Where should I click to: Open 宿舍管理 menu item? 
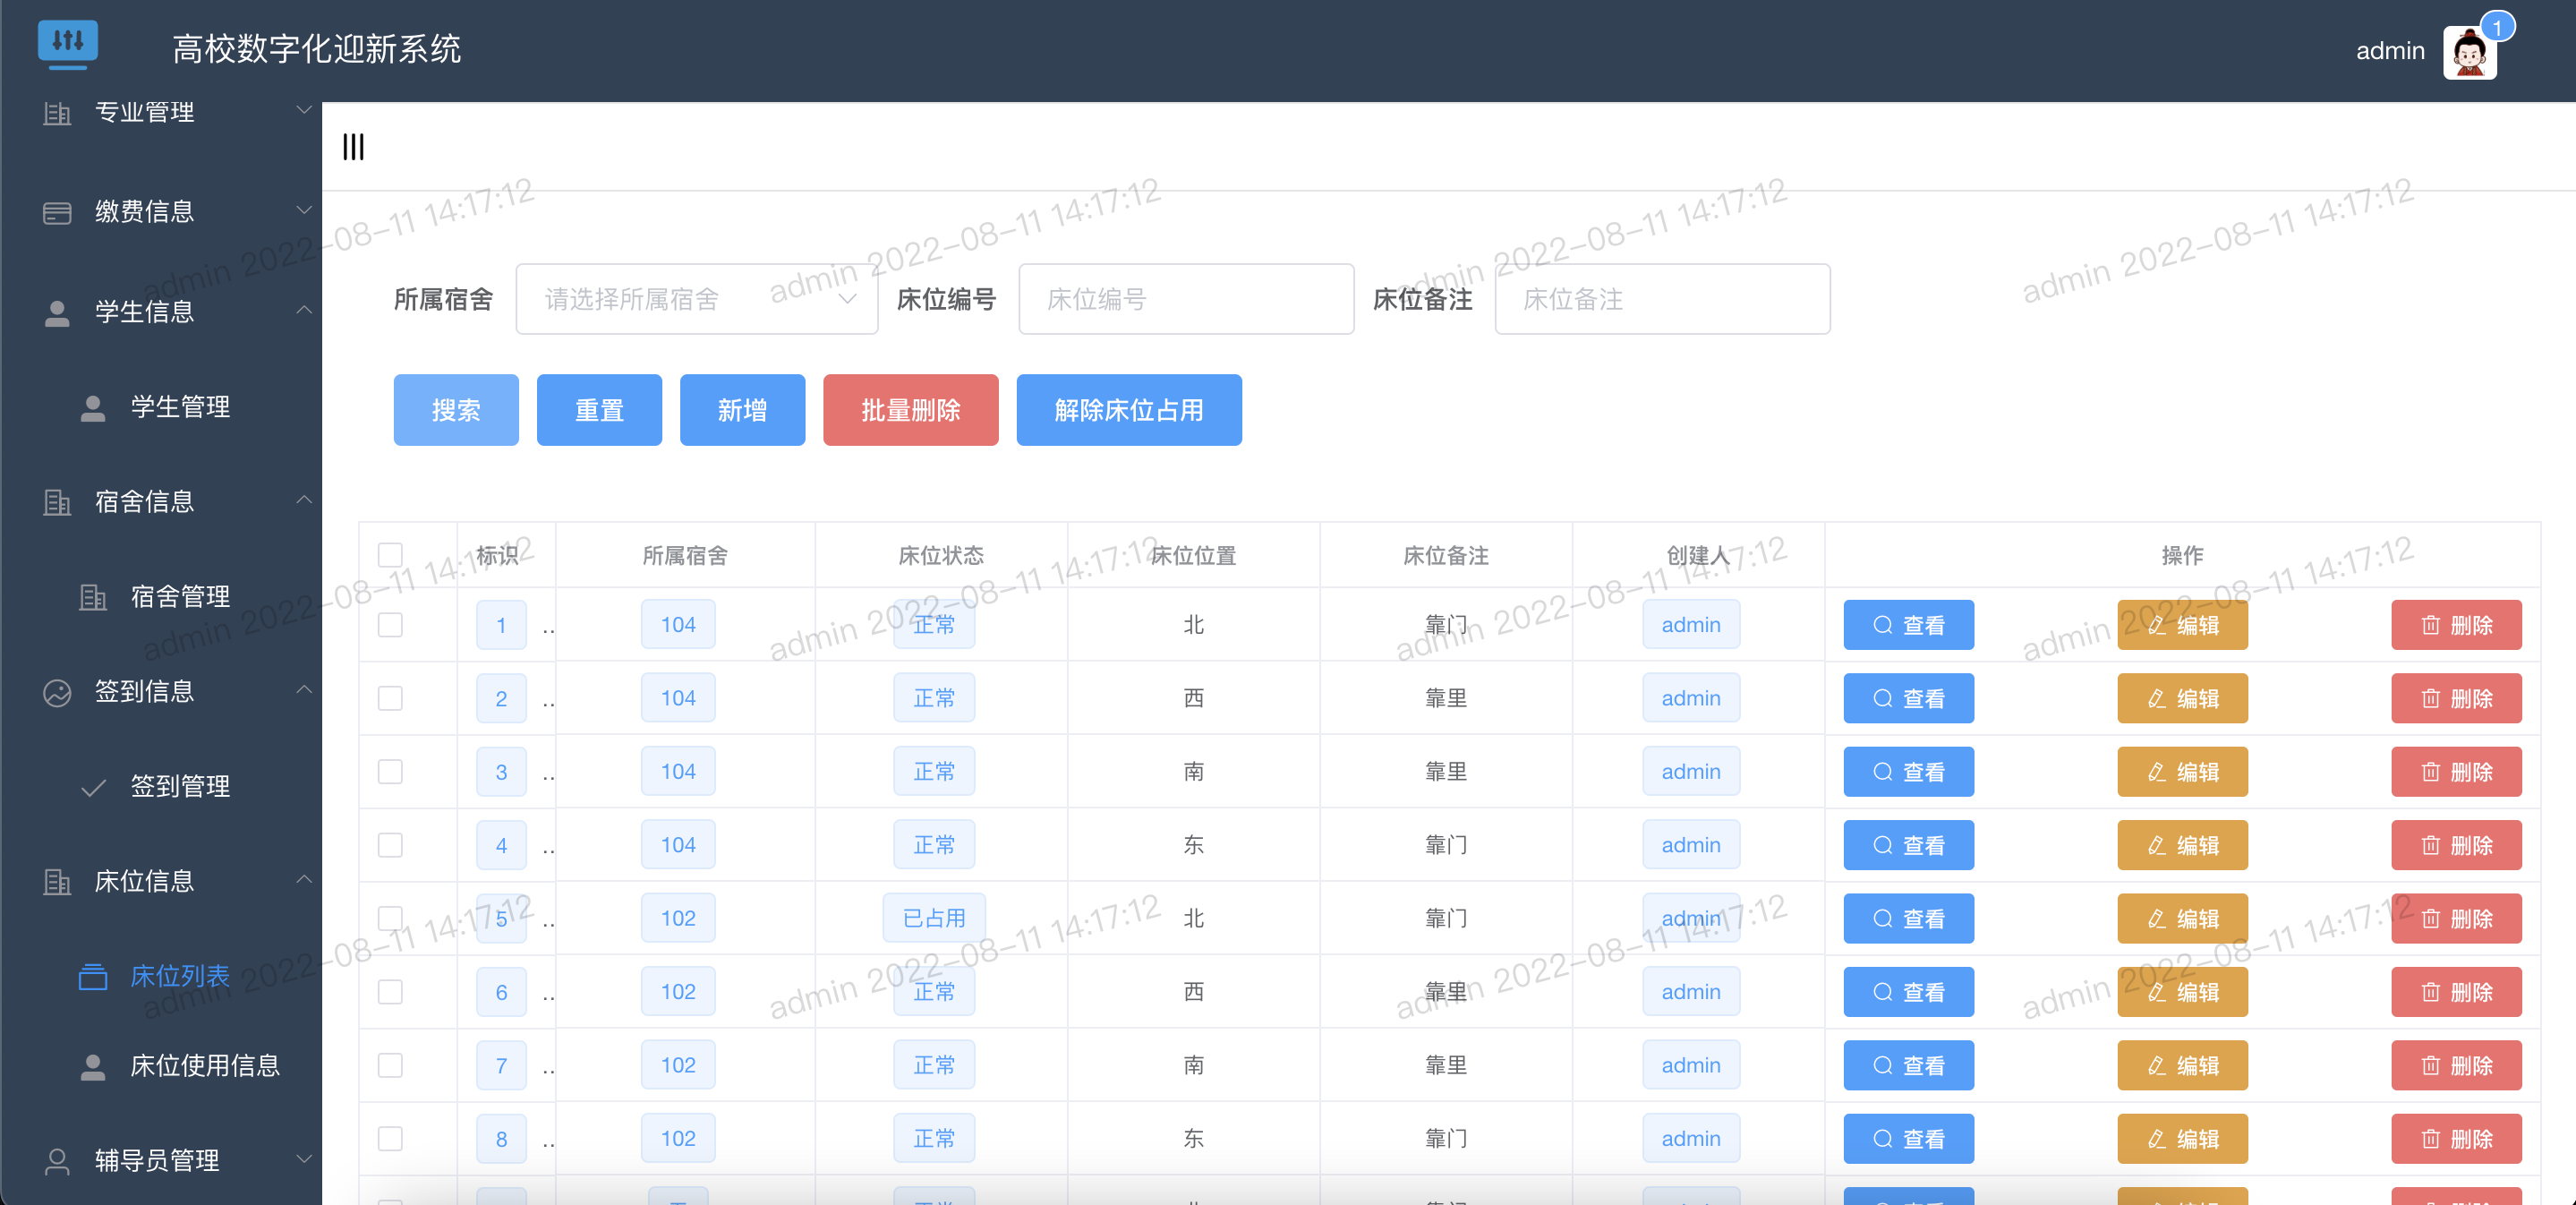(x=180, y=597)
